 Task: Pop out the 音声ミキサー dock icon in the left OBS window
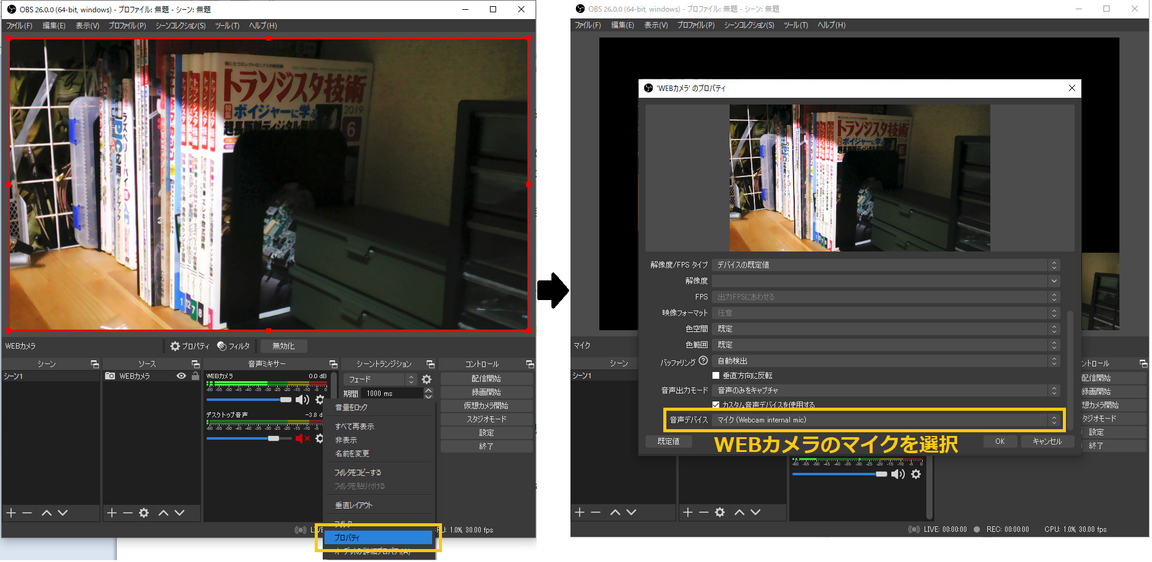pyautogui.click(x=333, y=364)
